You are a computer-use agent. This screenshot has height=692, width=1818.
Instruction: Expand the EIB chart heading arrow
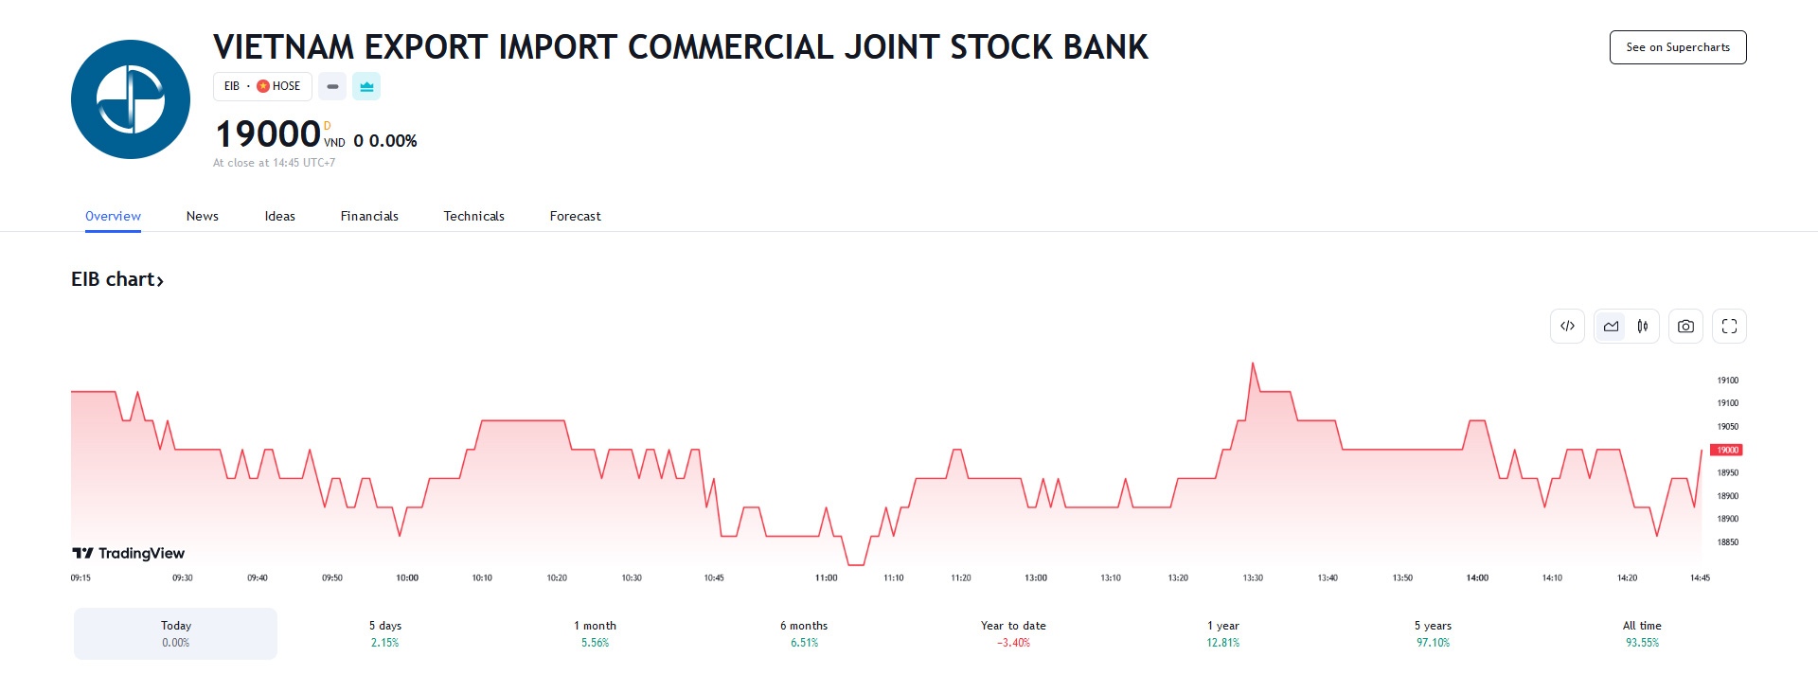(160, 280)
